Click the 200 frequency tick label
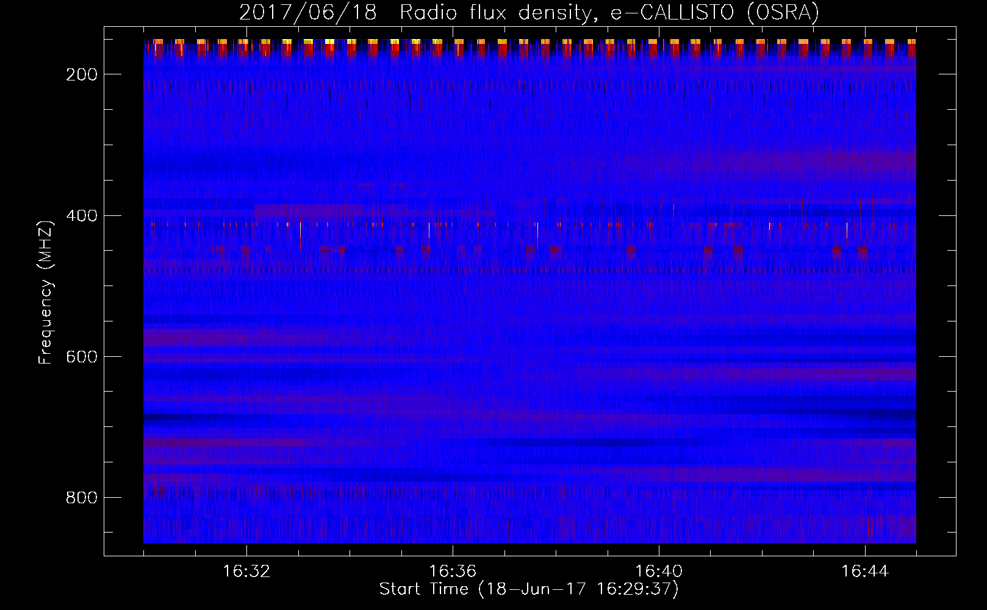 point(82,74)
